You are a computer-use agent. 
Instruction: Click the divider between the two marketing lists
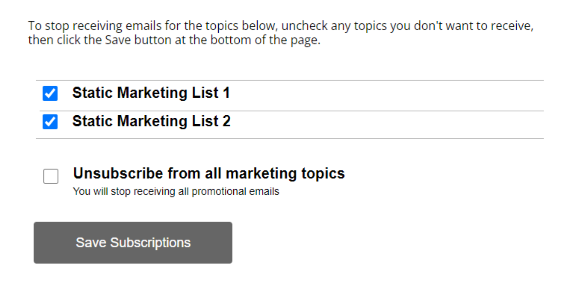point(292,111)
